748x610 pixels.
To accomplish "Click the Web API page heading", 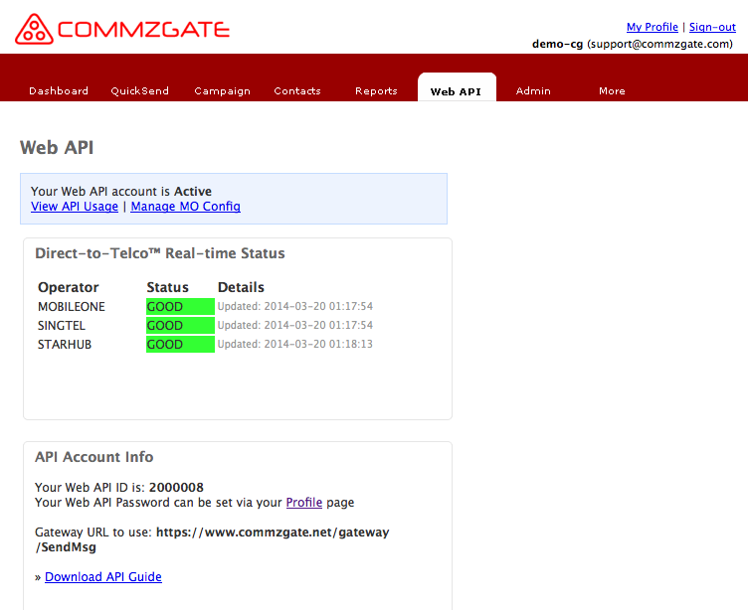I will (x=57, y=148).
